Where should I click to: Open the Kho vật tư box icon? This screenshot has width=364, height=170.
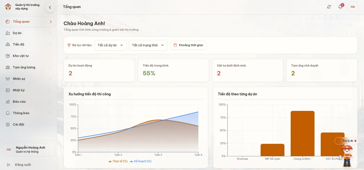(x=8, y=56)
